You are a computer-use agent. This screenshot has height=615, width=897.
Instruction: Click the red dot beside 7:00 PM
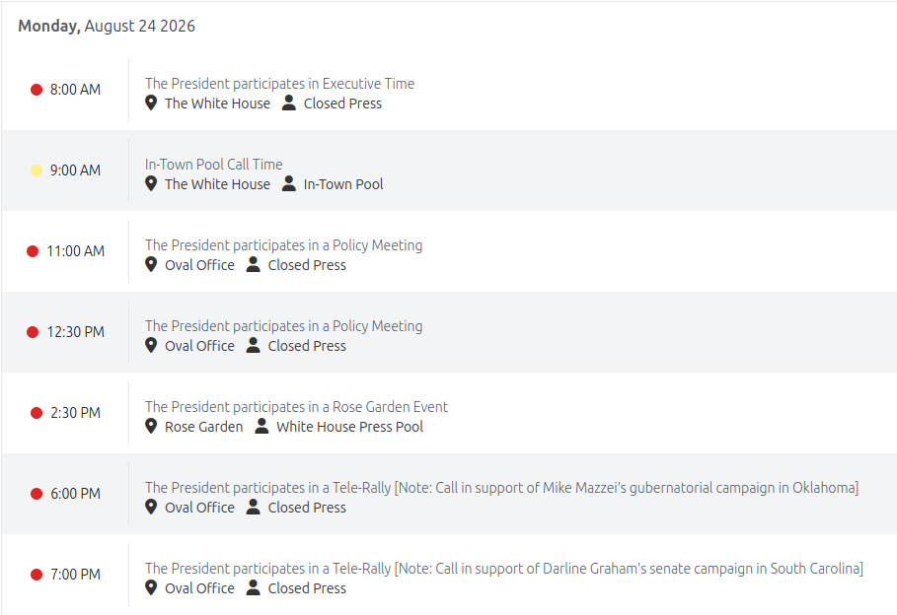[37, 575]
